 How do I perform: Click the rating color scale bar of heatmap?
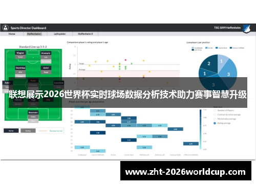[201, 129]
